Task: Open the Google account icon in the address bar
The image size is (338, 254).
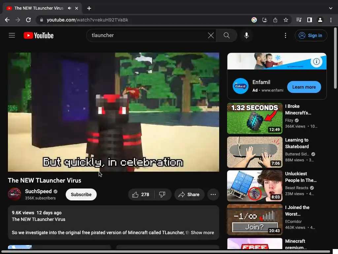Action: pos(254,20)
